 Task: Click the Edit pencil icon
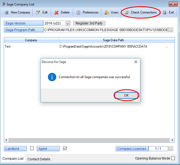point(38,12)
